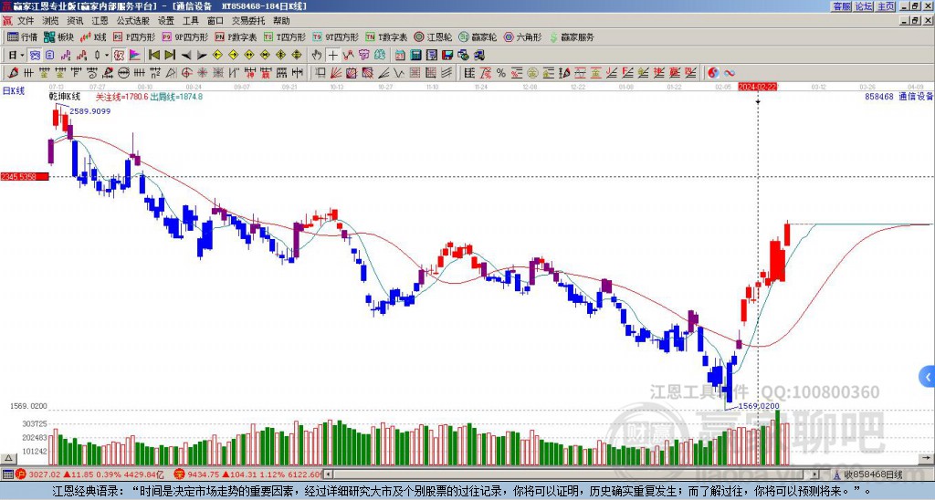
Task: Click the infinity loop icon
Action: (730, 73)
